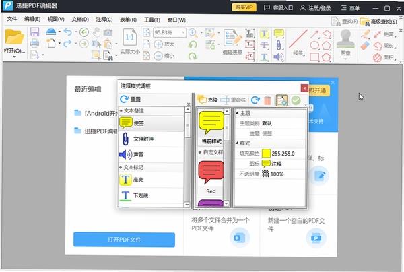
Task: Click the 打开(O) folder icon
Action: pos(14,37)
